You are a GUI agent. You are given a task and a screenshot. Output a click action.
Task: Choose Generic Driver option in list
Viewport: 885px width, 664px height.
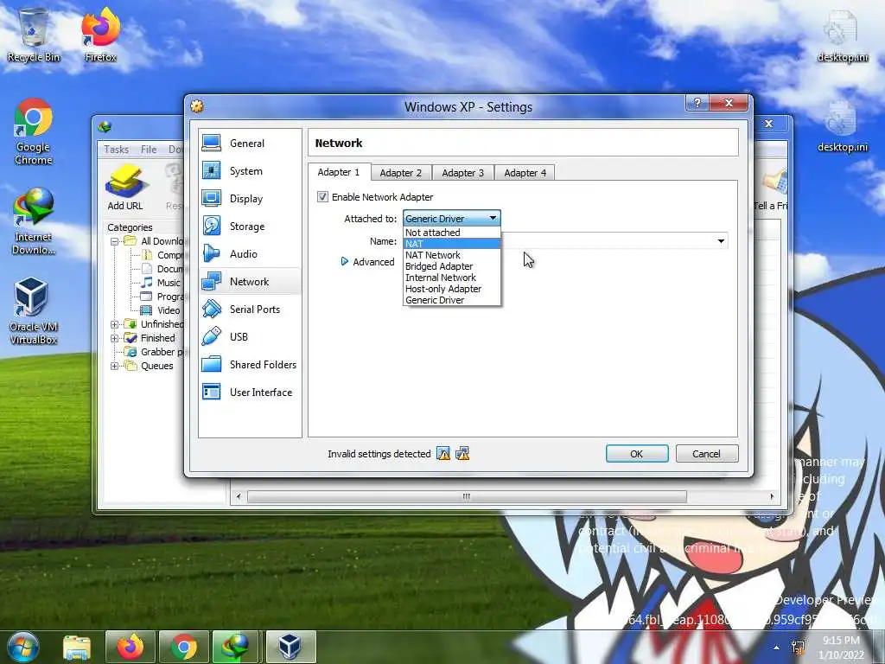[451, 300]
